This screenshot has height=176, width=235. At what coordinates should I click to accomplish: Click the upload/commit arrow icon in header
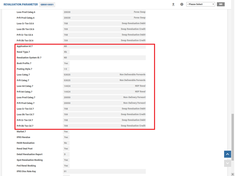pos(173,5)
